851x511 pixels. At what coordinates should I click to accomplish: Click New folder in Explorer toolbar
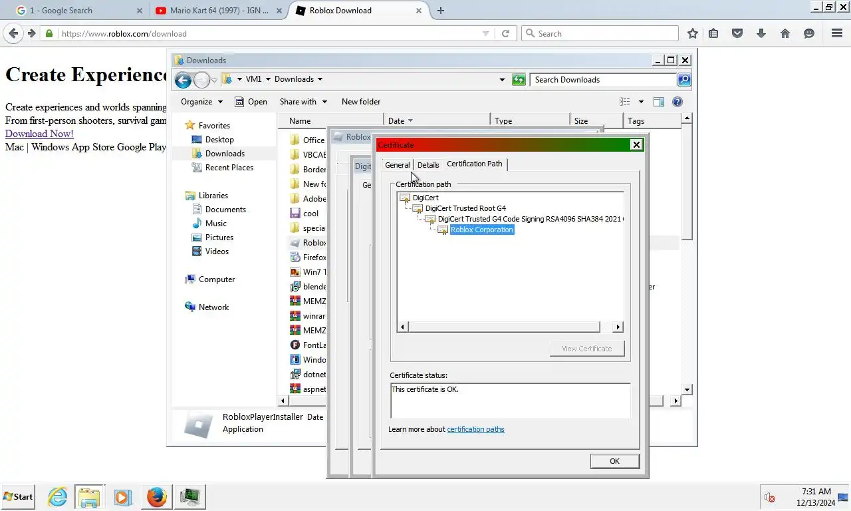pos(361,102)
